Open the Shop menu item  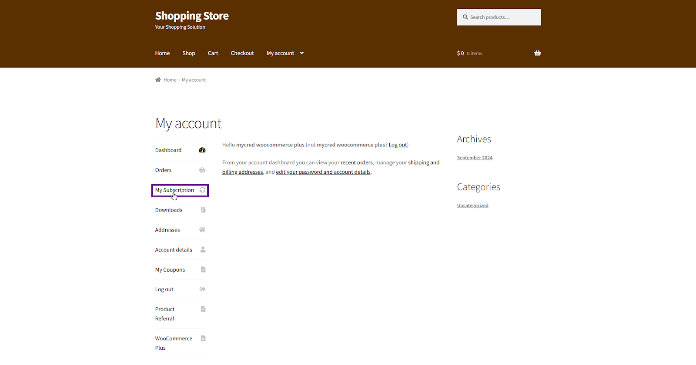[189, 53]
